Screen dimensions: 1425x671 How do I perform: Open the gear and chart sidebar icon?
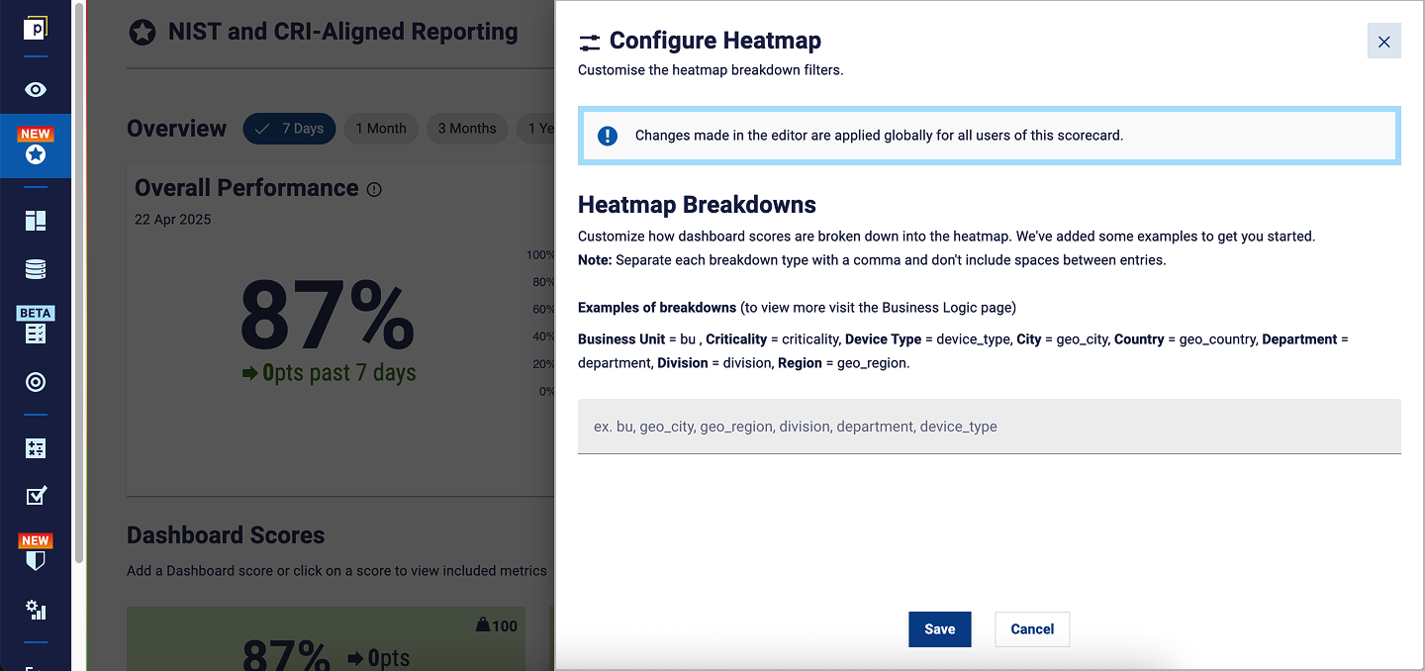click(x=36, y=610)
